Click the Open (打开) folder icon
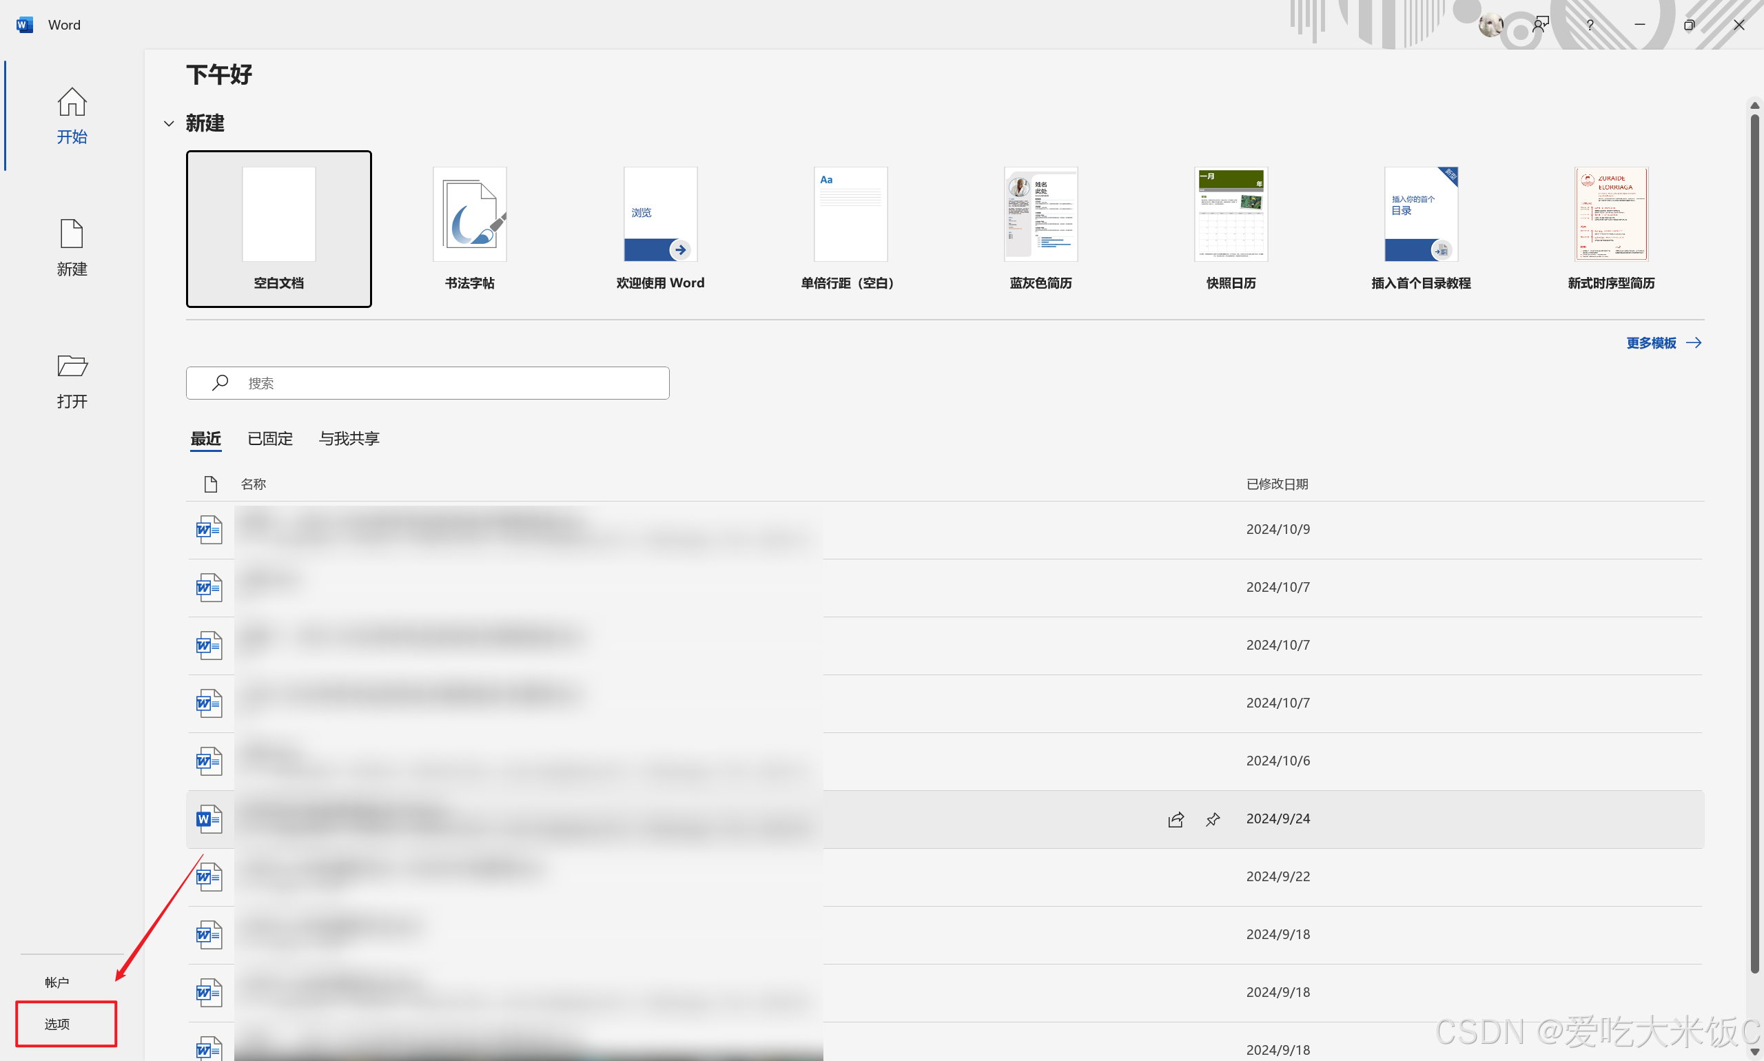 72,367
